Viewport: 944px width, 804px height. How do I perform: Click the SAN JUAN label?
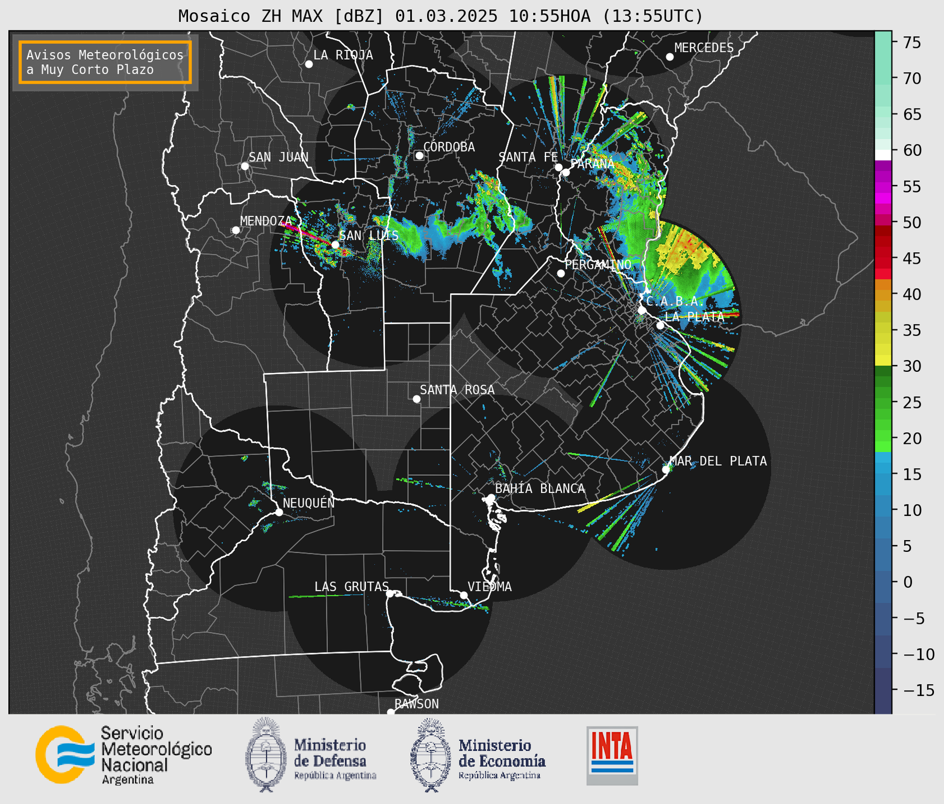(279, 157)
